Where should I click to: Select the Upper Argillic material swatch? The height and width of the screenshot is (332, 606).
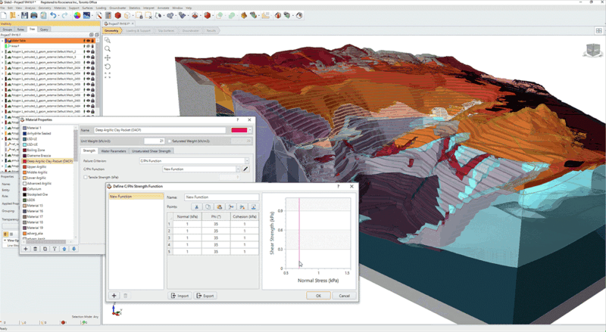[25, 167]
